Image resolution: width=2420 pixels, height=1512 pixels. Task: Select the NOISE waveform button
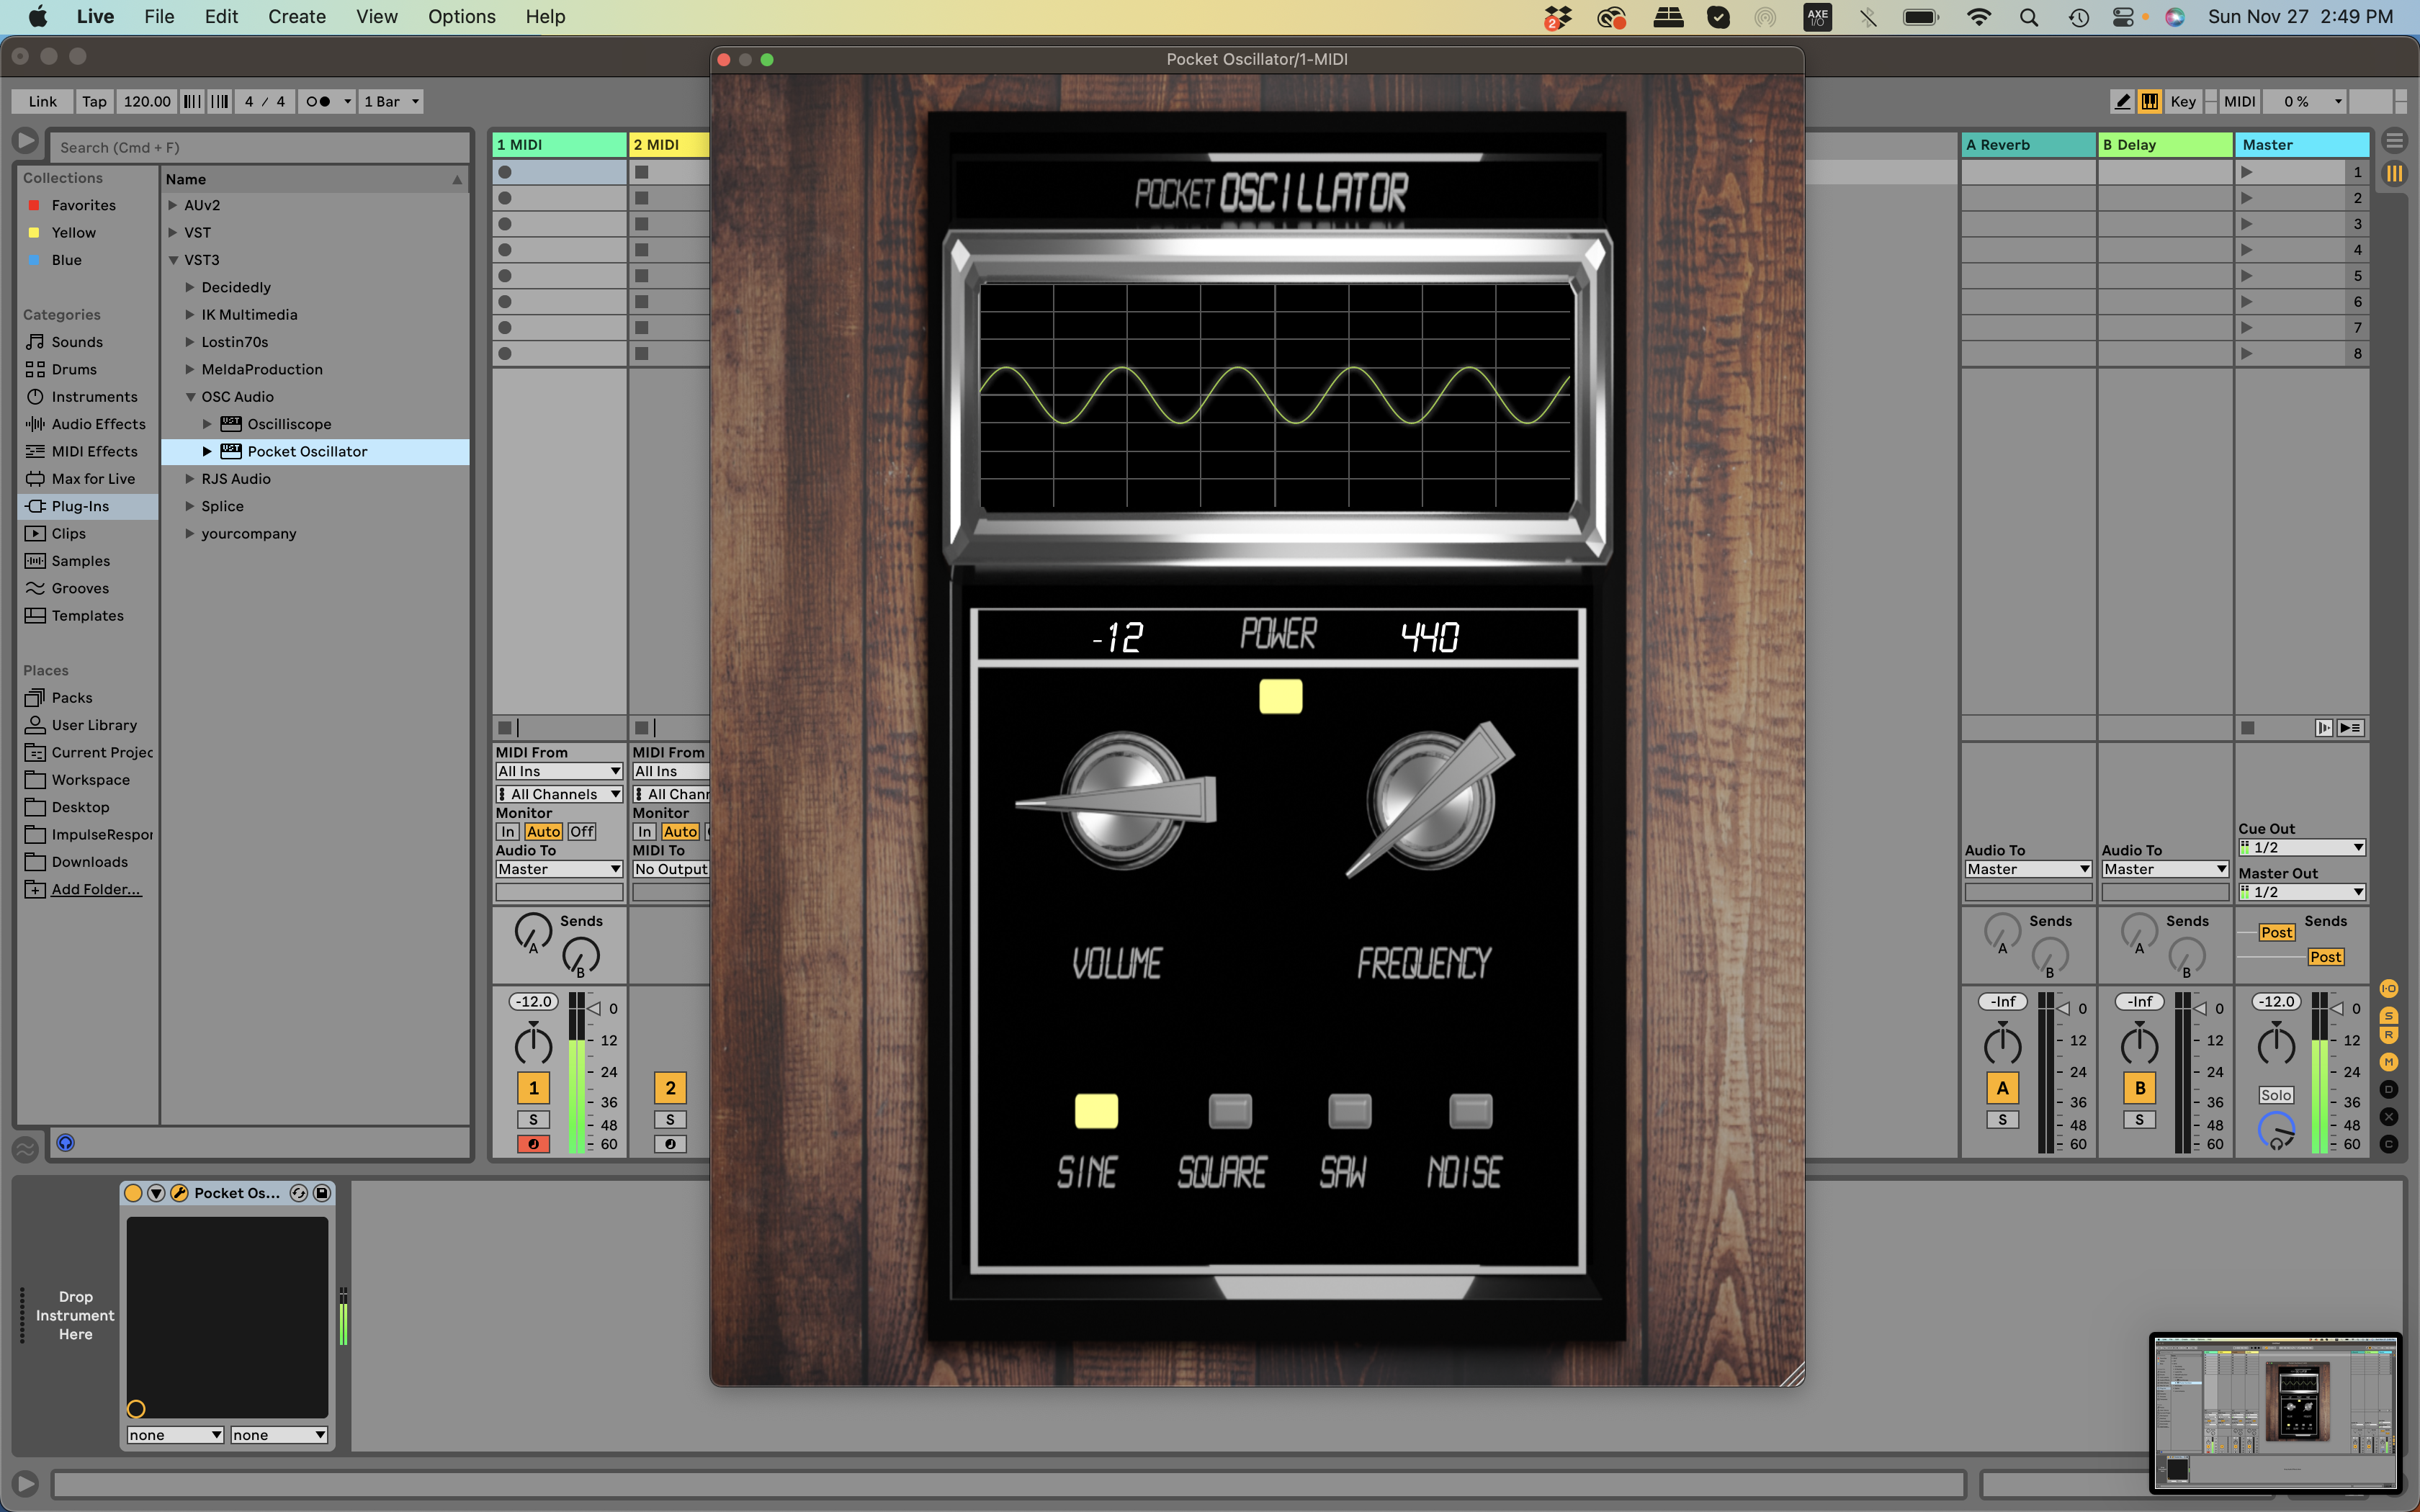1470,1111
